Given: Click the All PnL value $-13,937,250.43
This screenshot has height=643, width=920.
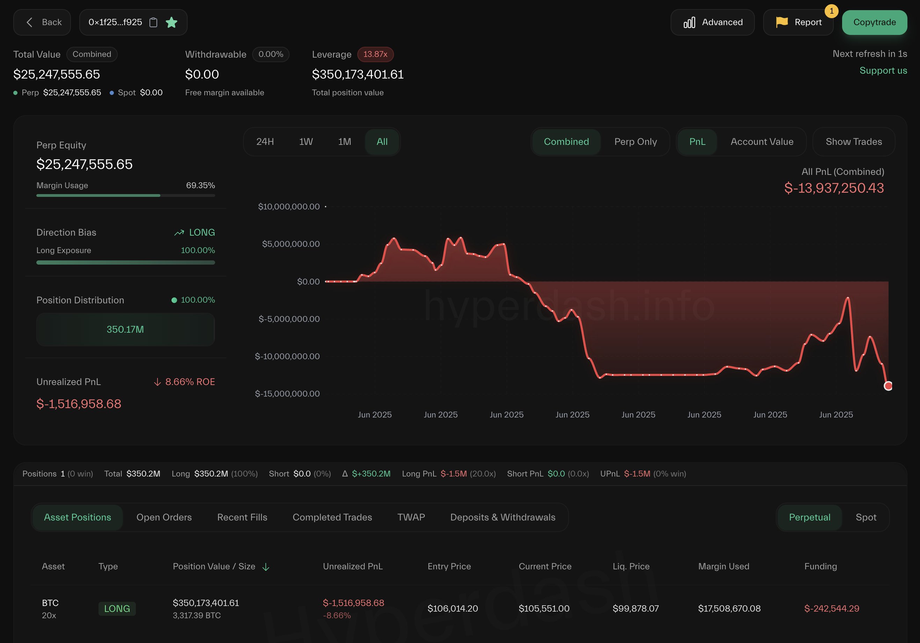Looking at the screenshot, I should click(x=834, y=188).
